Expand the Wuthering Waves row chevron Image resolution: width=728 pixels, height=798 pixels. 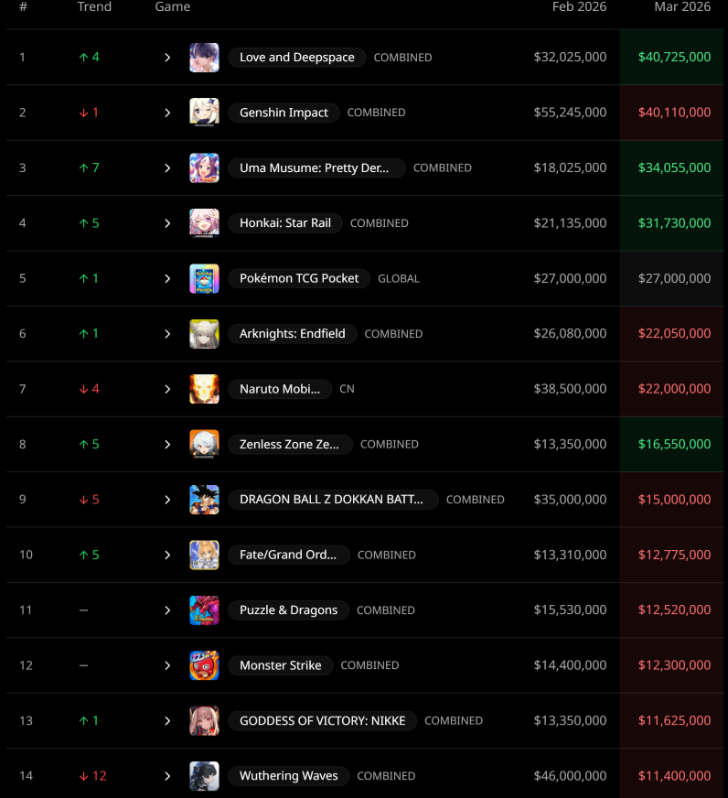(x=167, y=776)
